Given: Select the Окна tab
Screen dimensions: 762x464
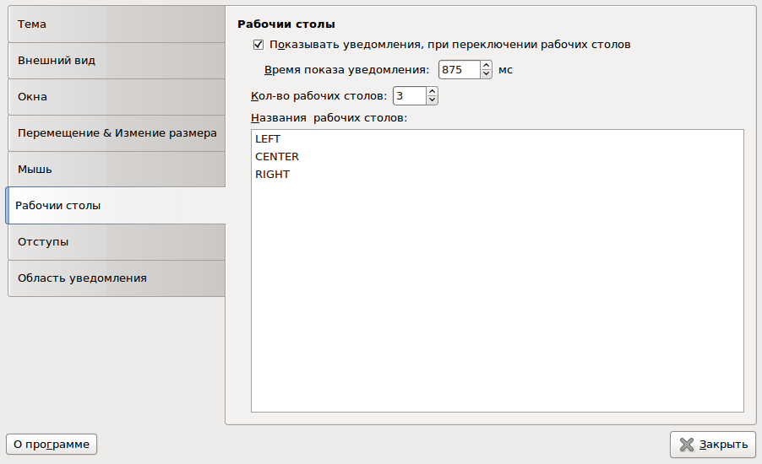Looking at the screenshot, I should [116, 97].
